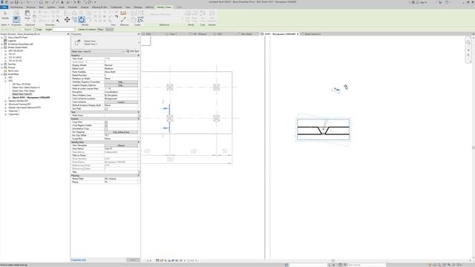This screenshot has height=267, width=475.
Task: Click the Place button for center of rotation
Action: [101, 30]
